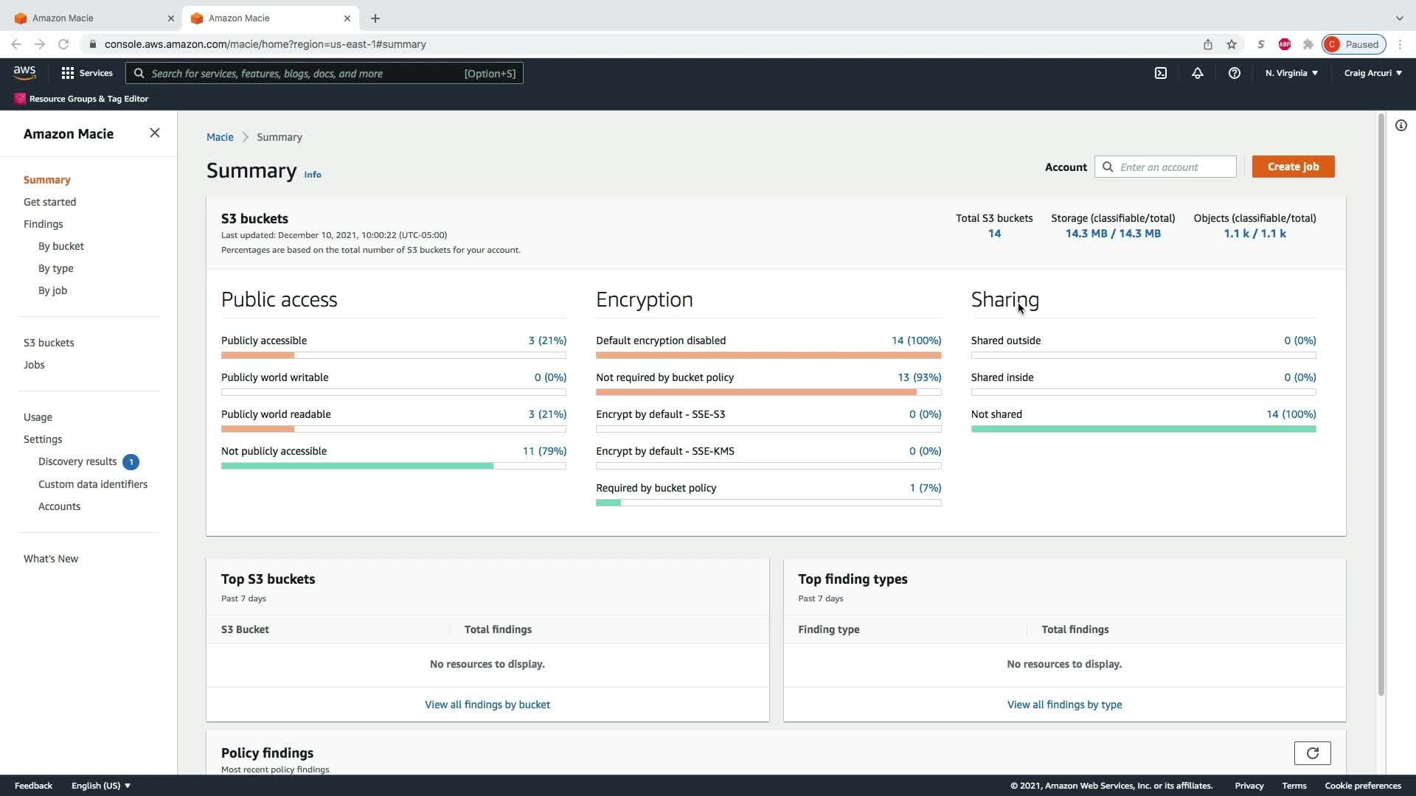Image resolution: width=1416 pixels, height=796 pixels.
Task: Expand the N. Virginia region dropdown
Action: 1291,73
